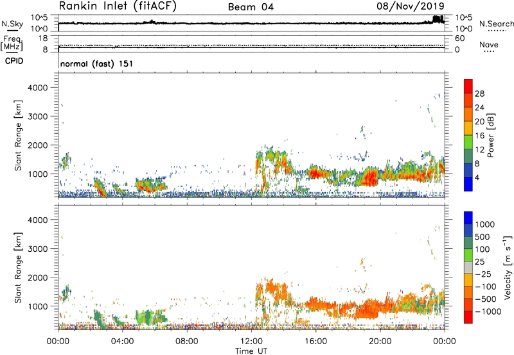This screenshot has height=355, width=514.
Task: Click the red bottom segment of velocity color bar
Action: click(x=468, y=317)
